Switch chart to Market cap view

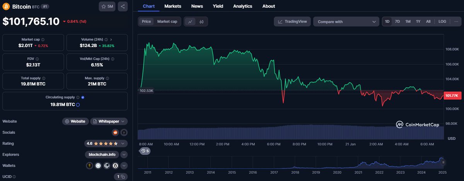(x=167, y=22)
